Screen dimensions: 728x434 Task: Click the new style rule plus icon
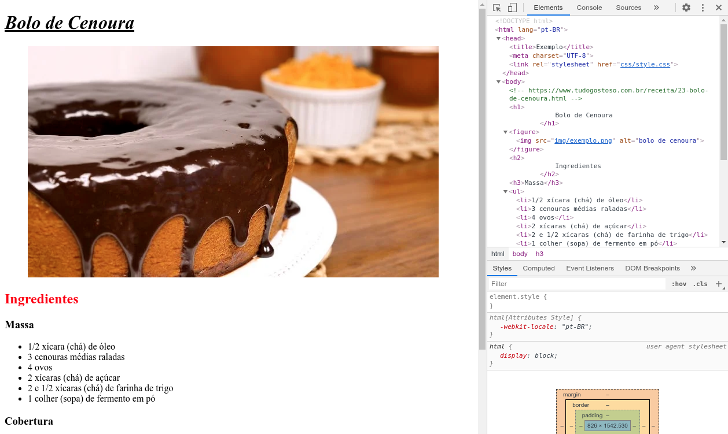719,284
